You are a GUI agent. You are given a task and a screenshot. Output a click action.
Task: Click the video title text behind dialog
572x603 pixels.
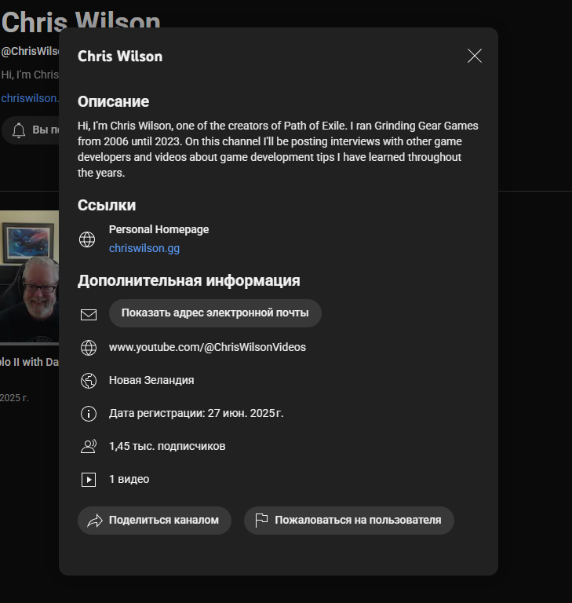click(29, 362)
